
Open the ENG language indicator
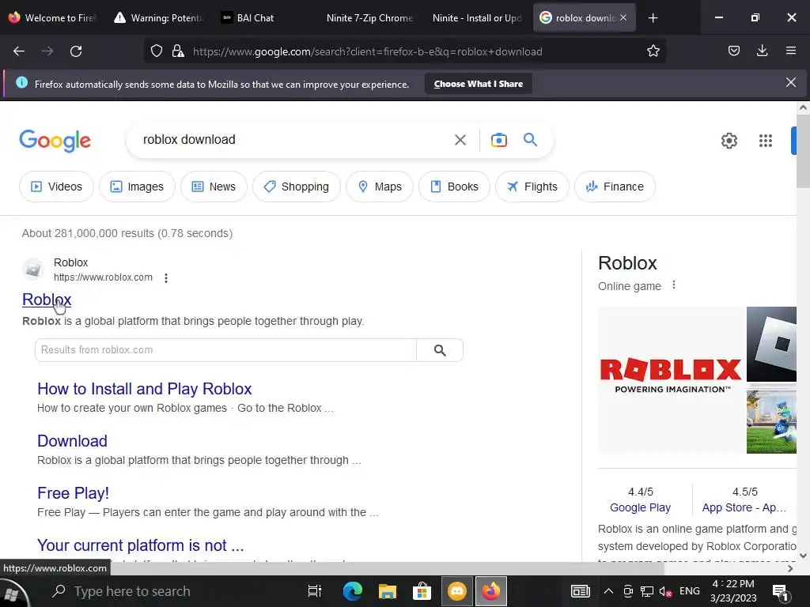point(689,591)
